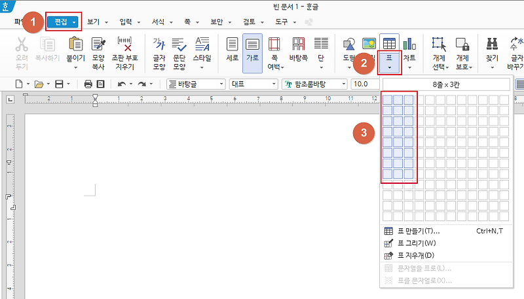
Task: Click the Find (찾기) binoculars icon
Action: coord(493,44)
